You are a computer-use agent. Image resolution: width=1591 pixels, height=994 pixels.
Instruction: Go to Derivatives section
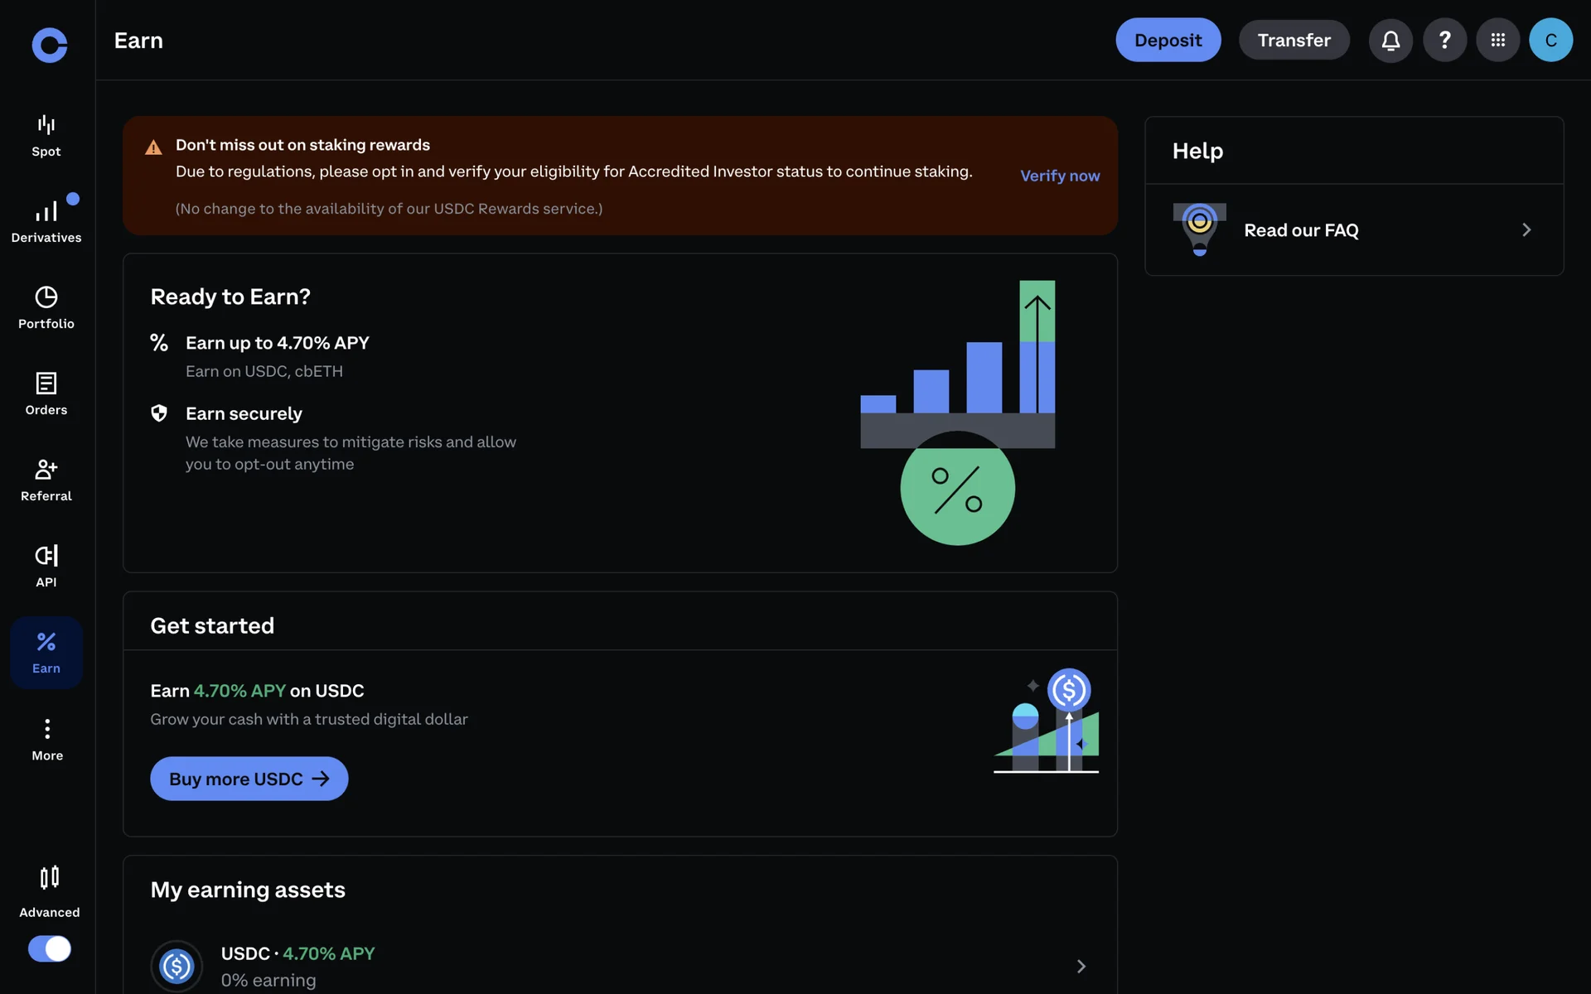pos(46,221)
